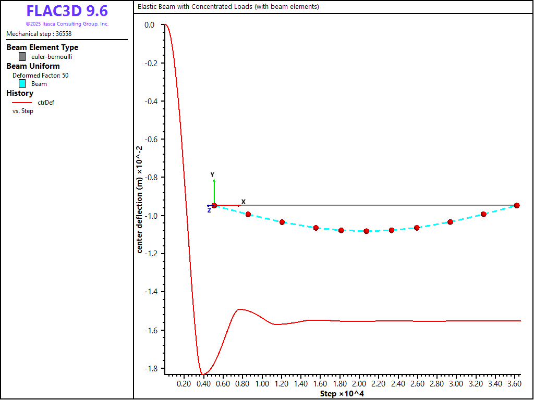Select the lowest middle red beam node
534x400 pixels.
tap(366, 231)
